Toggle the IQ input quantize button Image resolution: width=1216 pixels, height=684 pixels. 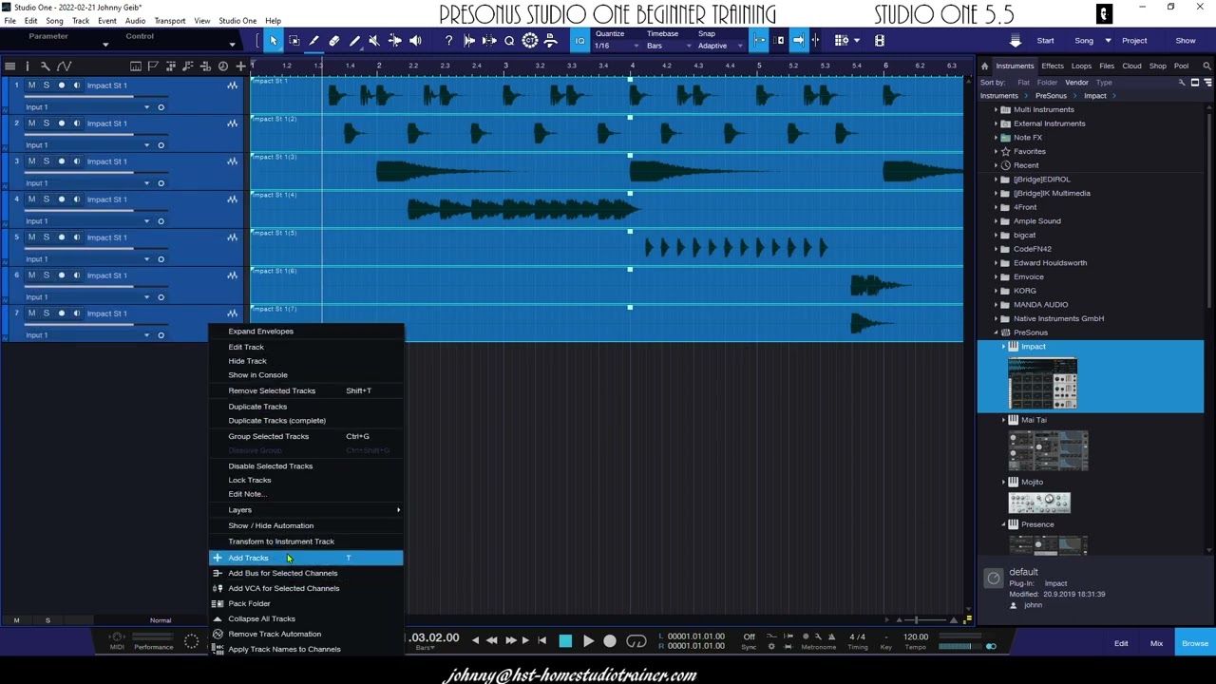pyautogui.click(x=579, y=41)
